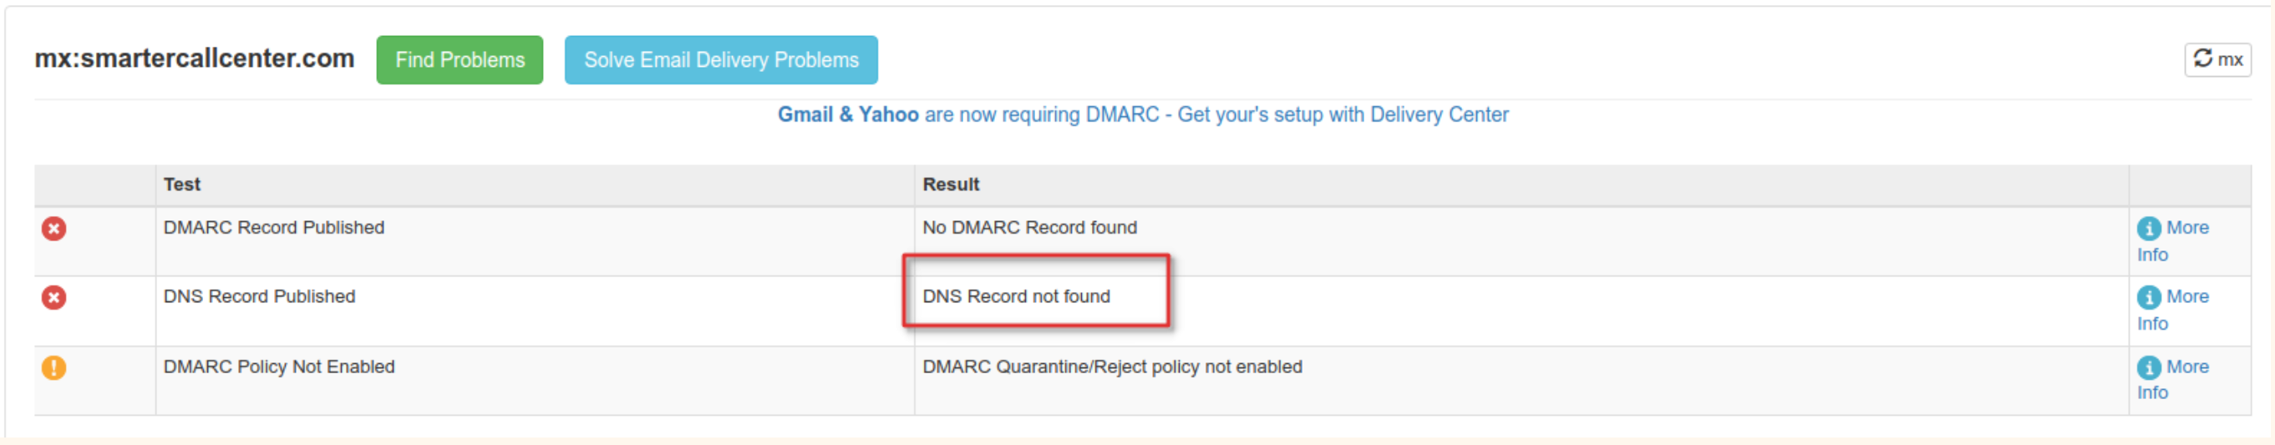The image size is (2275, 445).
Task: Click the 'DMARC Quarantine/Reject policy not enabled' result
Action: click(x=1112, y=367)
